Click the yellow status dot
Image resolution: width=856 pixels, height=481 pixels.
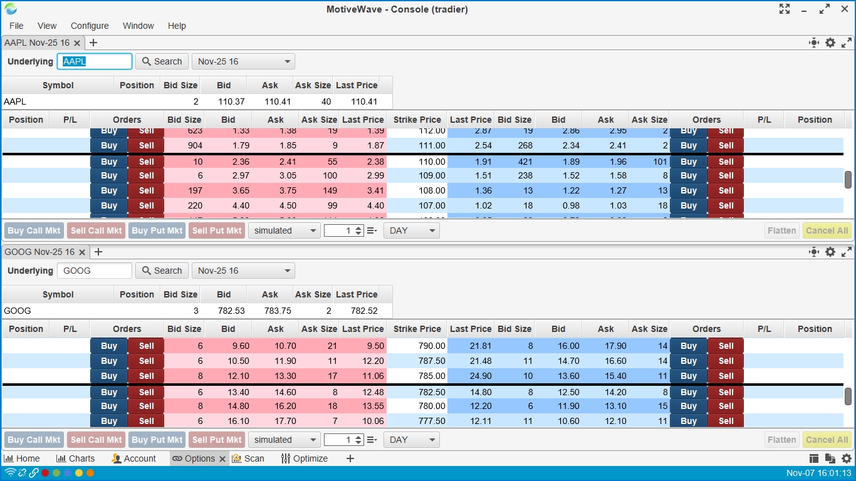tap(79, 473)
